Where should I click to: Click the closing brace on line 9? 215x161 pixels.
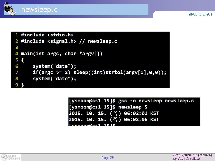(x=22, y=85)
